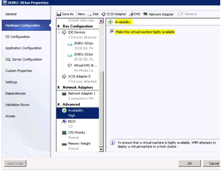Open the Custom Properties page
Viewport: 222px width, 179px height.
[x=19, y=71]
